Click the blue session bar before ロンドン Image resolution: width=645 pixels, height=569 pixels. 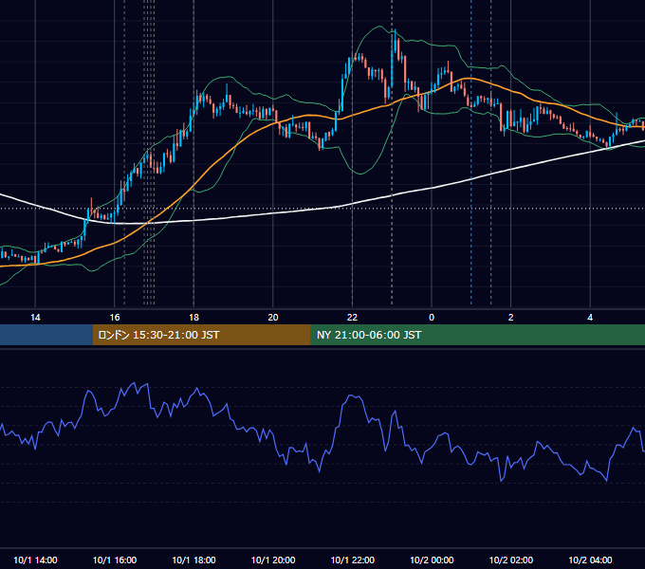coord(46,335)
